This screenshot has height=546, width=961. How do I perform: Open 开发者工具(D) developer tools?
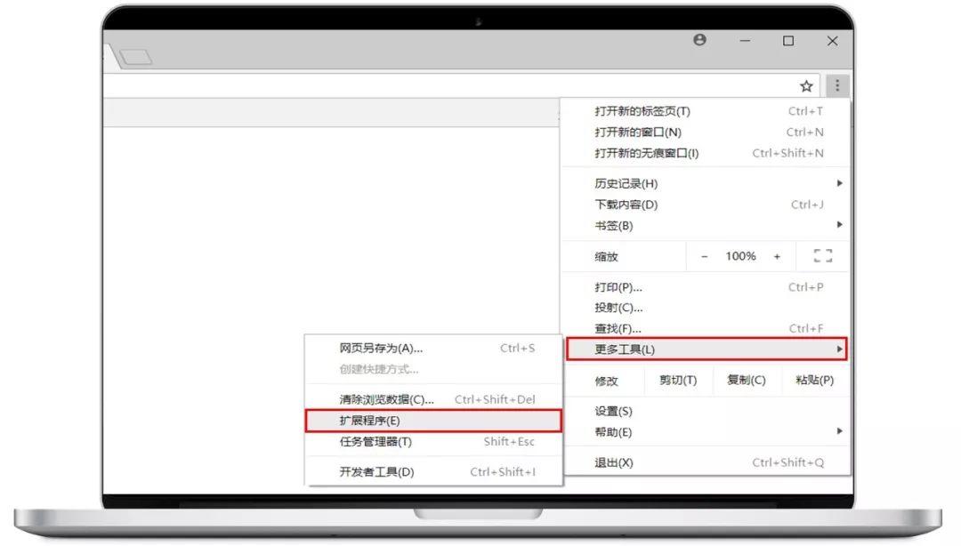(x=433, y=472)
